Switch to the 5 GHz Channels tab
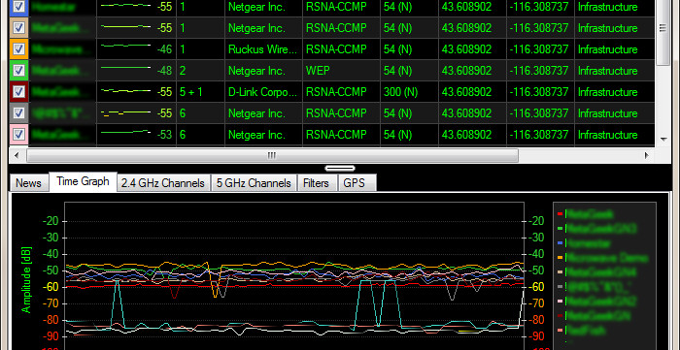Image resolution: width=680 pixels, height=350 pixels. [x=254, y=183]
